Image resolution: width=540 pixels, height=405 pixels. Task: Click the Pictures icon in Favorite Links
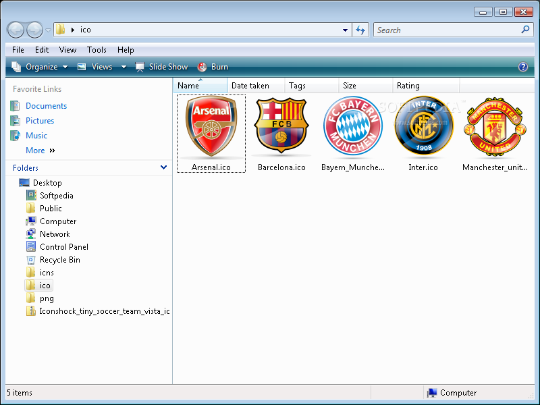pos(15,121)
